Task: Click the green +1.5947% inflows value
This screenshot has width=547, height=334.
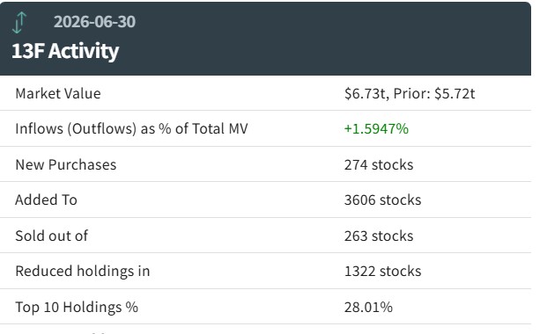Action: pos(376,128)
